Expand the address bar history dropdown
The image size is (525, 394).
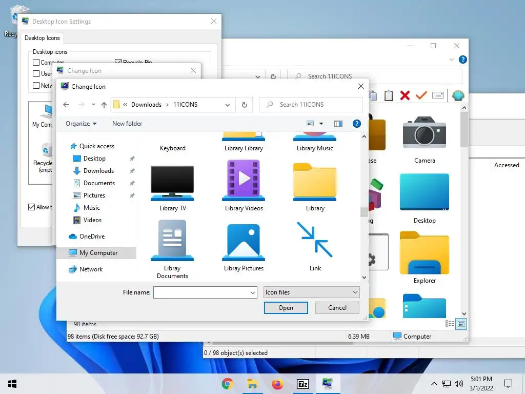coord(228,105)
